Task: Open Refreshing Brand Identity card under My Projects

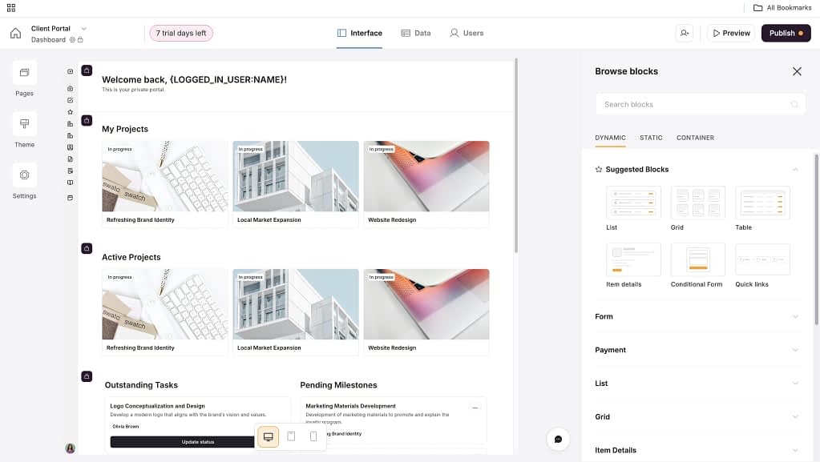Action: pyautogui.click(x=165, y=184)
